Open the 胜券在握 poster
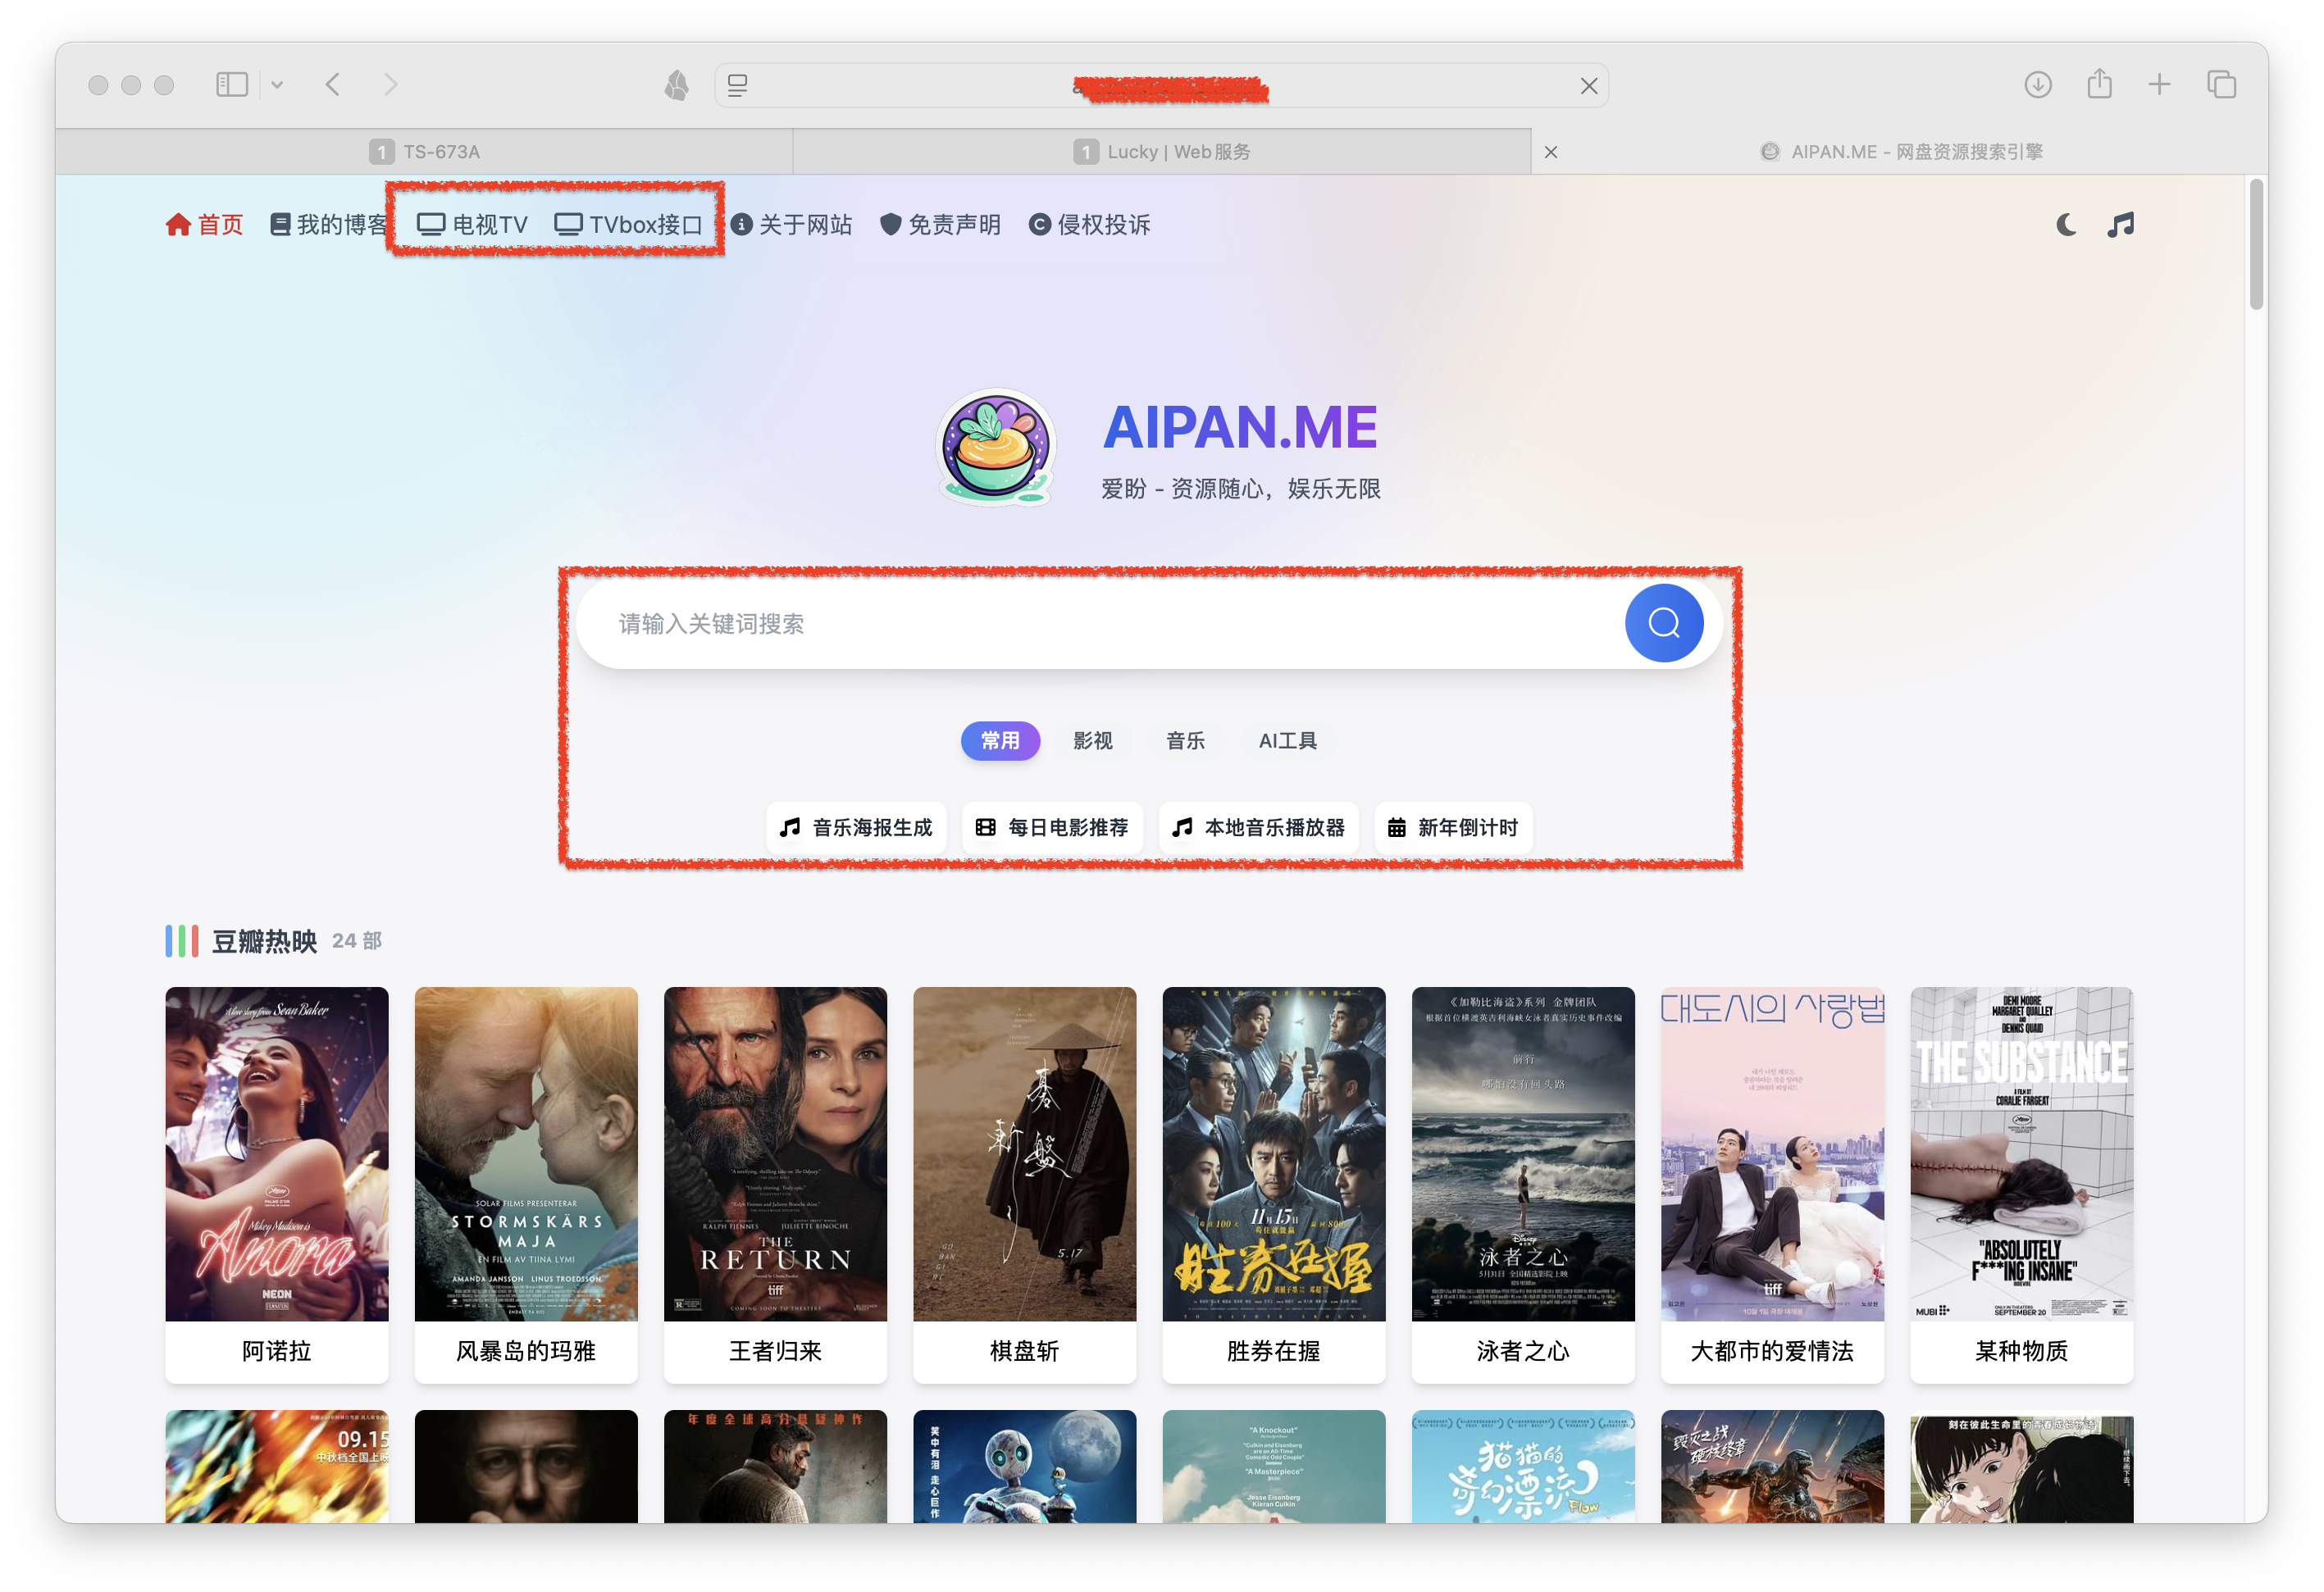Viewport: 2324px width, 1592px height. point(1274,1153)
